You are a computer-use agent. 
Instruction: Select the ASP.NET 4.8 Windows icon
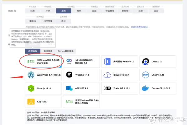coord(69,88)
